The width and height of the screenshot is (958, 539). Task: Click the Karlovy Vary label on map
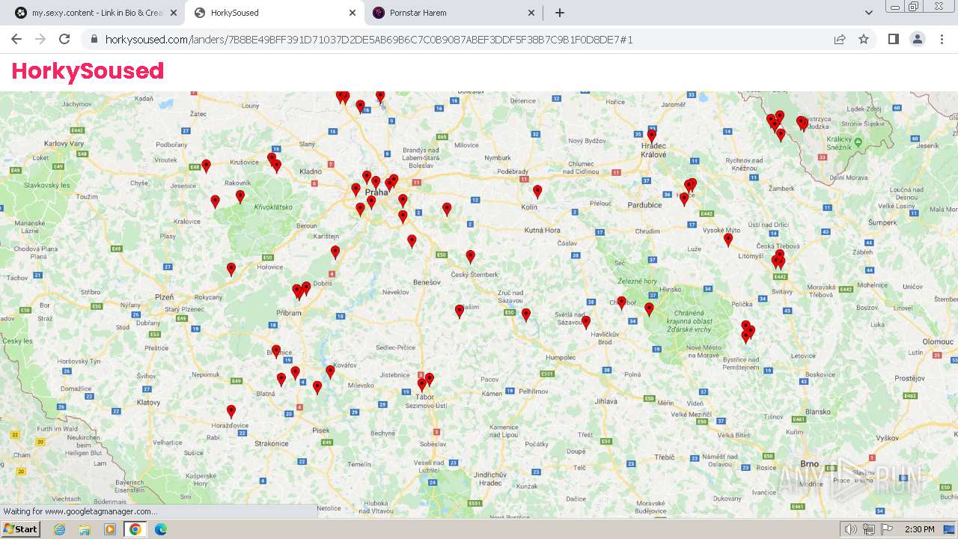[x=64, y=143]
